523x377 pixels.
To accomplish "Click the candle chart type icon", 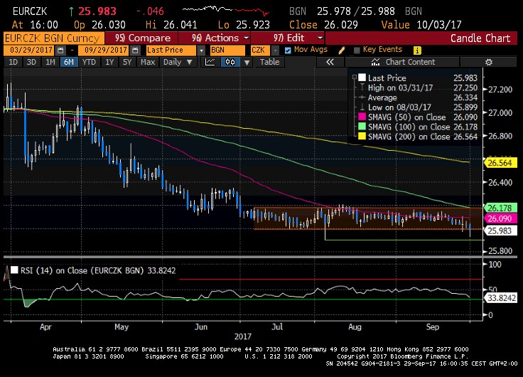I will click(230, 62).
